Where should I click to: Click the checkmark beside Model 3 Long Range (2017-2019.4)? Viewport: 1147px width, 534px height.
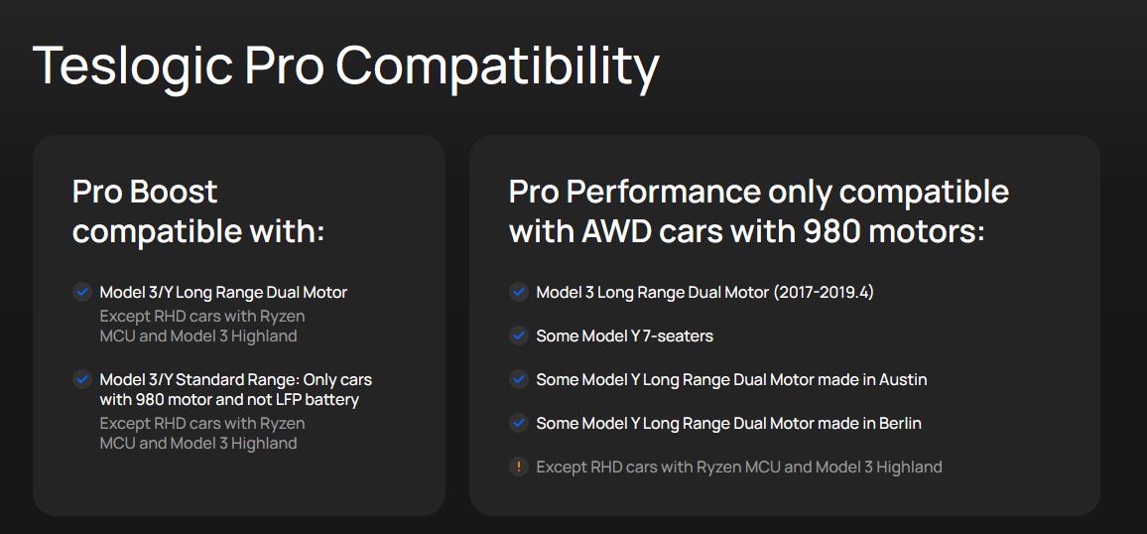[518, 292]
